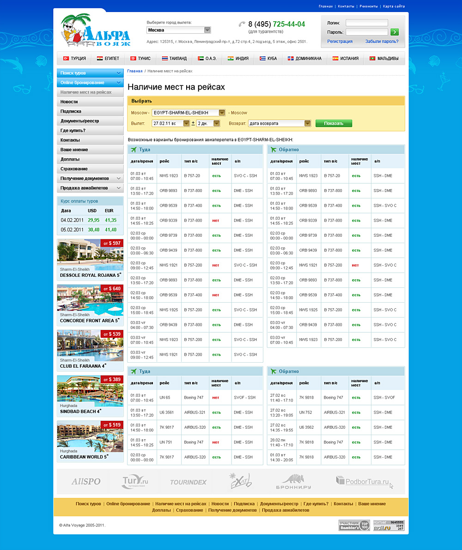
Task: Open the departure city dropdown showing Москва
Action: click(178, 30)
